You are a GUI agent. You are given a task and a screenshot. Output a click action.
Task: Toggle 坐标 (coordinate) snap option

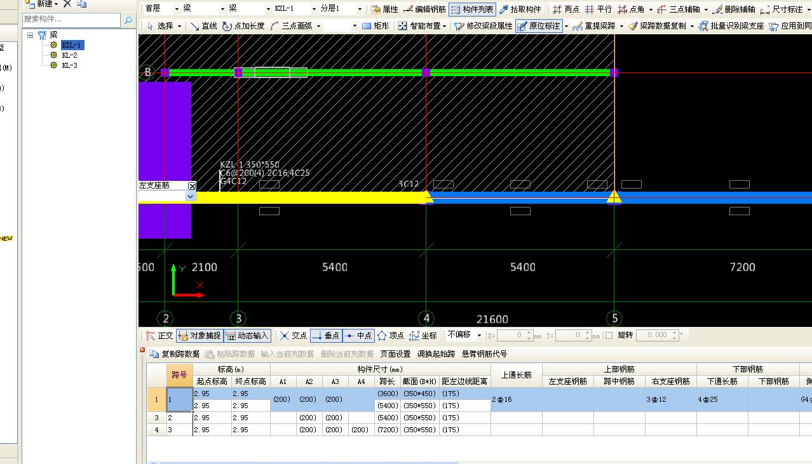pos(423,336)
